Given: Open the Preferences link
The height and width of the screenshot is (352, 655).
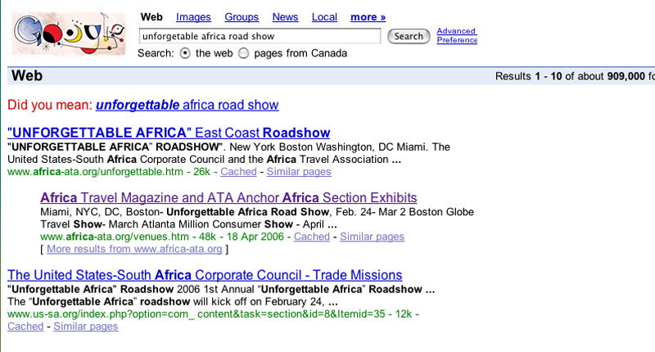Looking at the screenshot, I should [x=457, y=40].
